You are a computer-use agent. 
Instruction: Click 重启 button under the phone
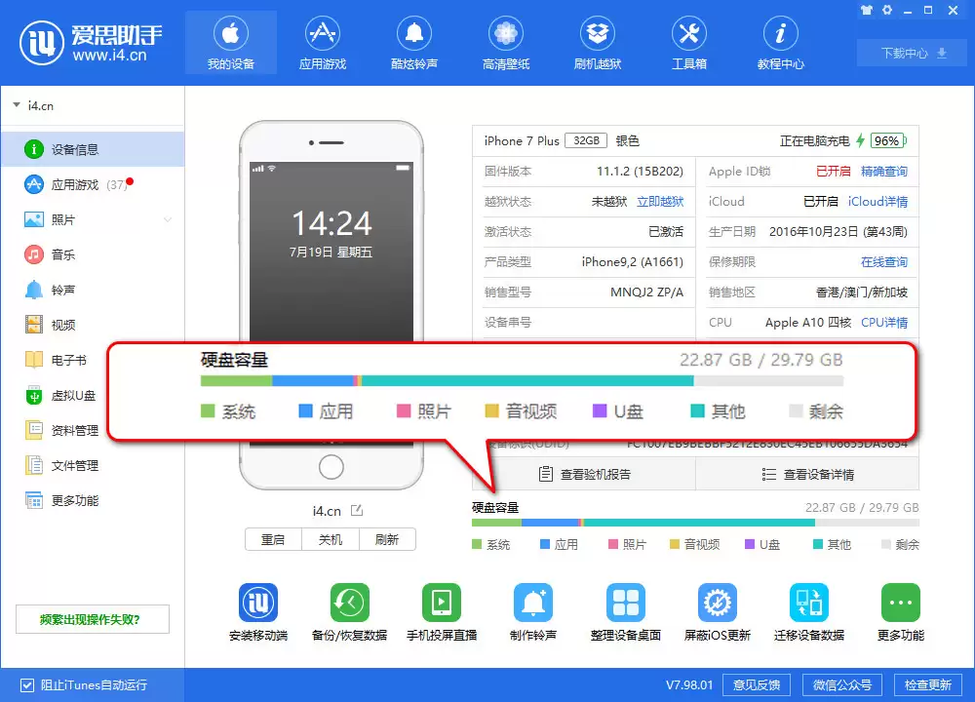pos(273,540)
